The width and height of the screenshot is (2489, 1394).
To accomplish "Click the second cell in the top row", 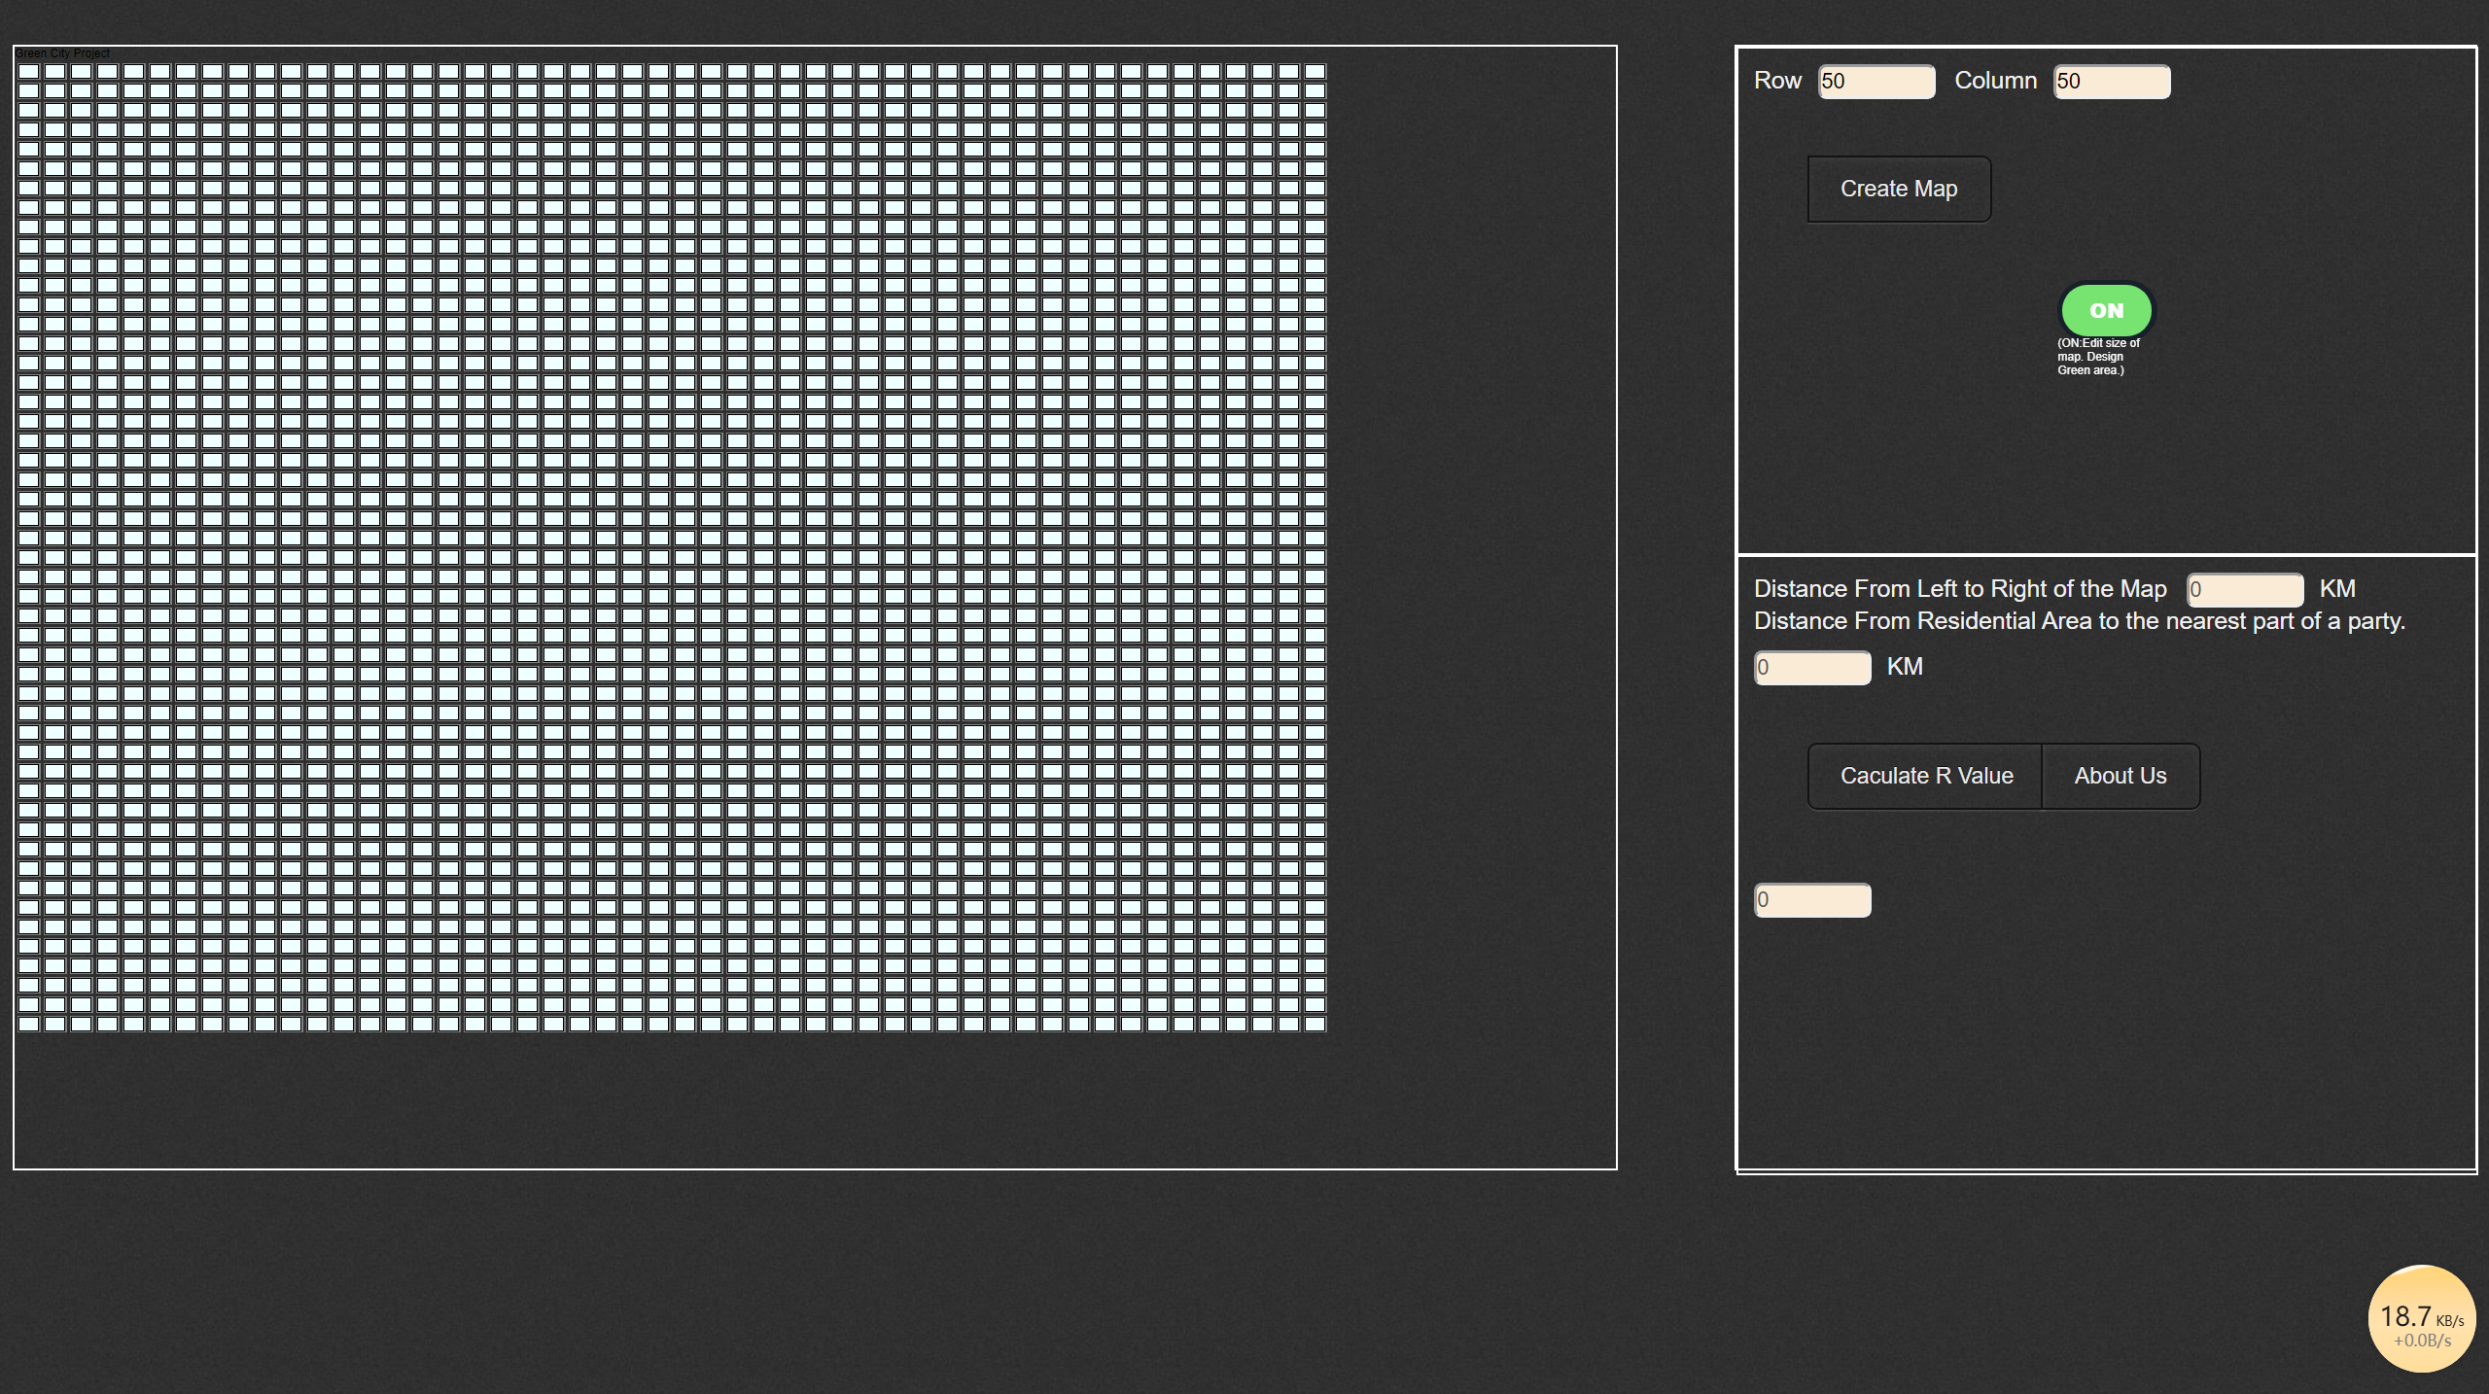I will click(x=54, y=71).
